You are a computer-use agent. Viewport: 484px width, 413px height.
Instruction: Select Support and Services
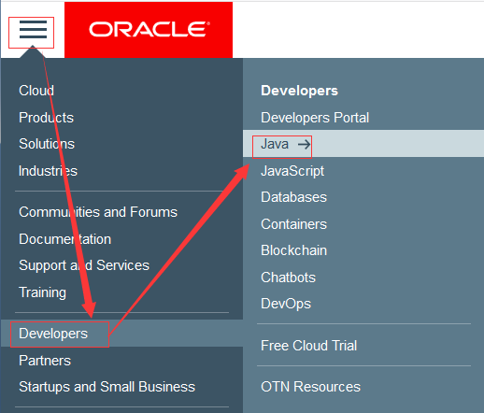coord(84,265)
